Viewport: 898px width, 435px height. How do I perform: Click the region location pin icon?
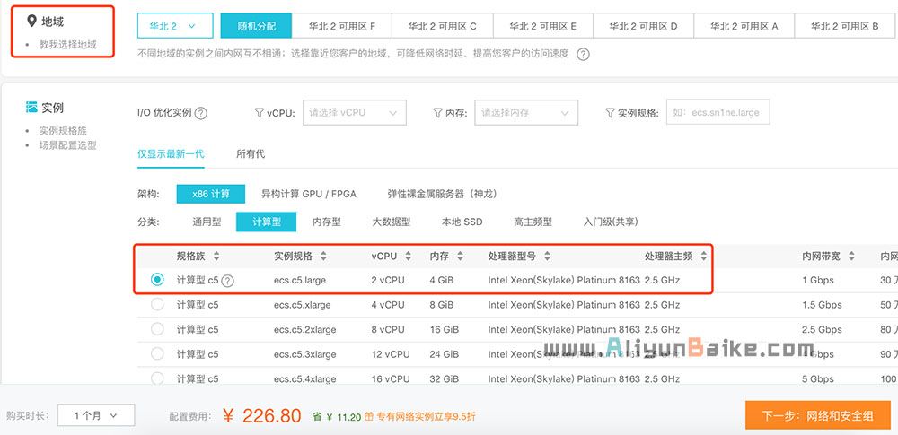[32, 22]
